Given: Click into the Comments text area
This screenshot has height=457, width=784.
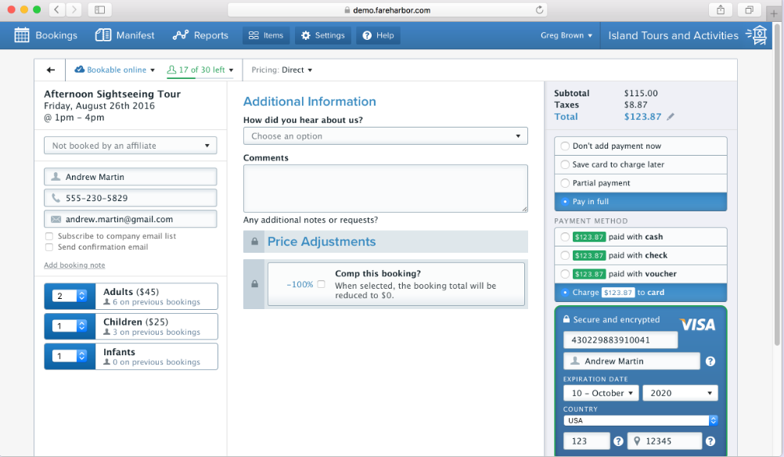Looking at the screenshot, I should pos(386,189).
